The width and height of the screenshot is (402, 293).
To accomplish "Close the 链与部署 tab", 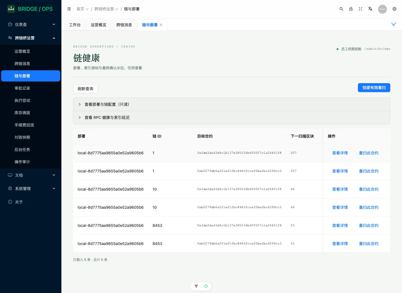I will (161, 25).
